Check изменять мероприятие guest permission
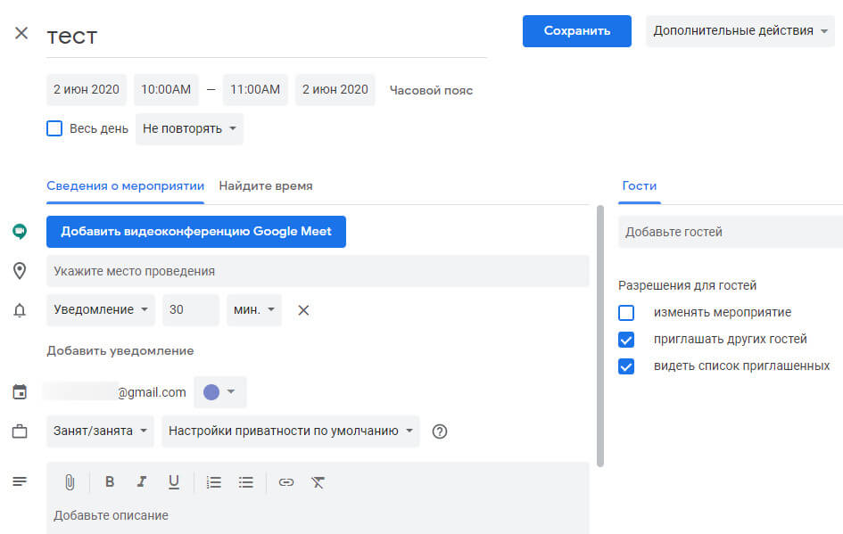 coord(625,312)
